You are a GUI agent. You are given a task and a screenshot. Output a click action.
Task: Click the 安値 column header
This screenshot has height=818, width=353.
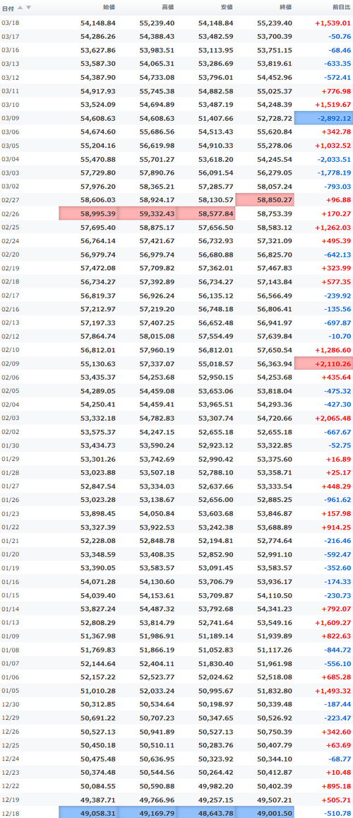pyautogui.click(x=227, y=7)
